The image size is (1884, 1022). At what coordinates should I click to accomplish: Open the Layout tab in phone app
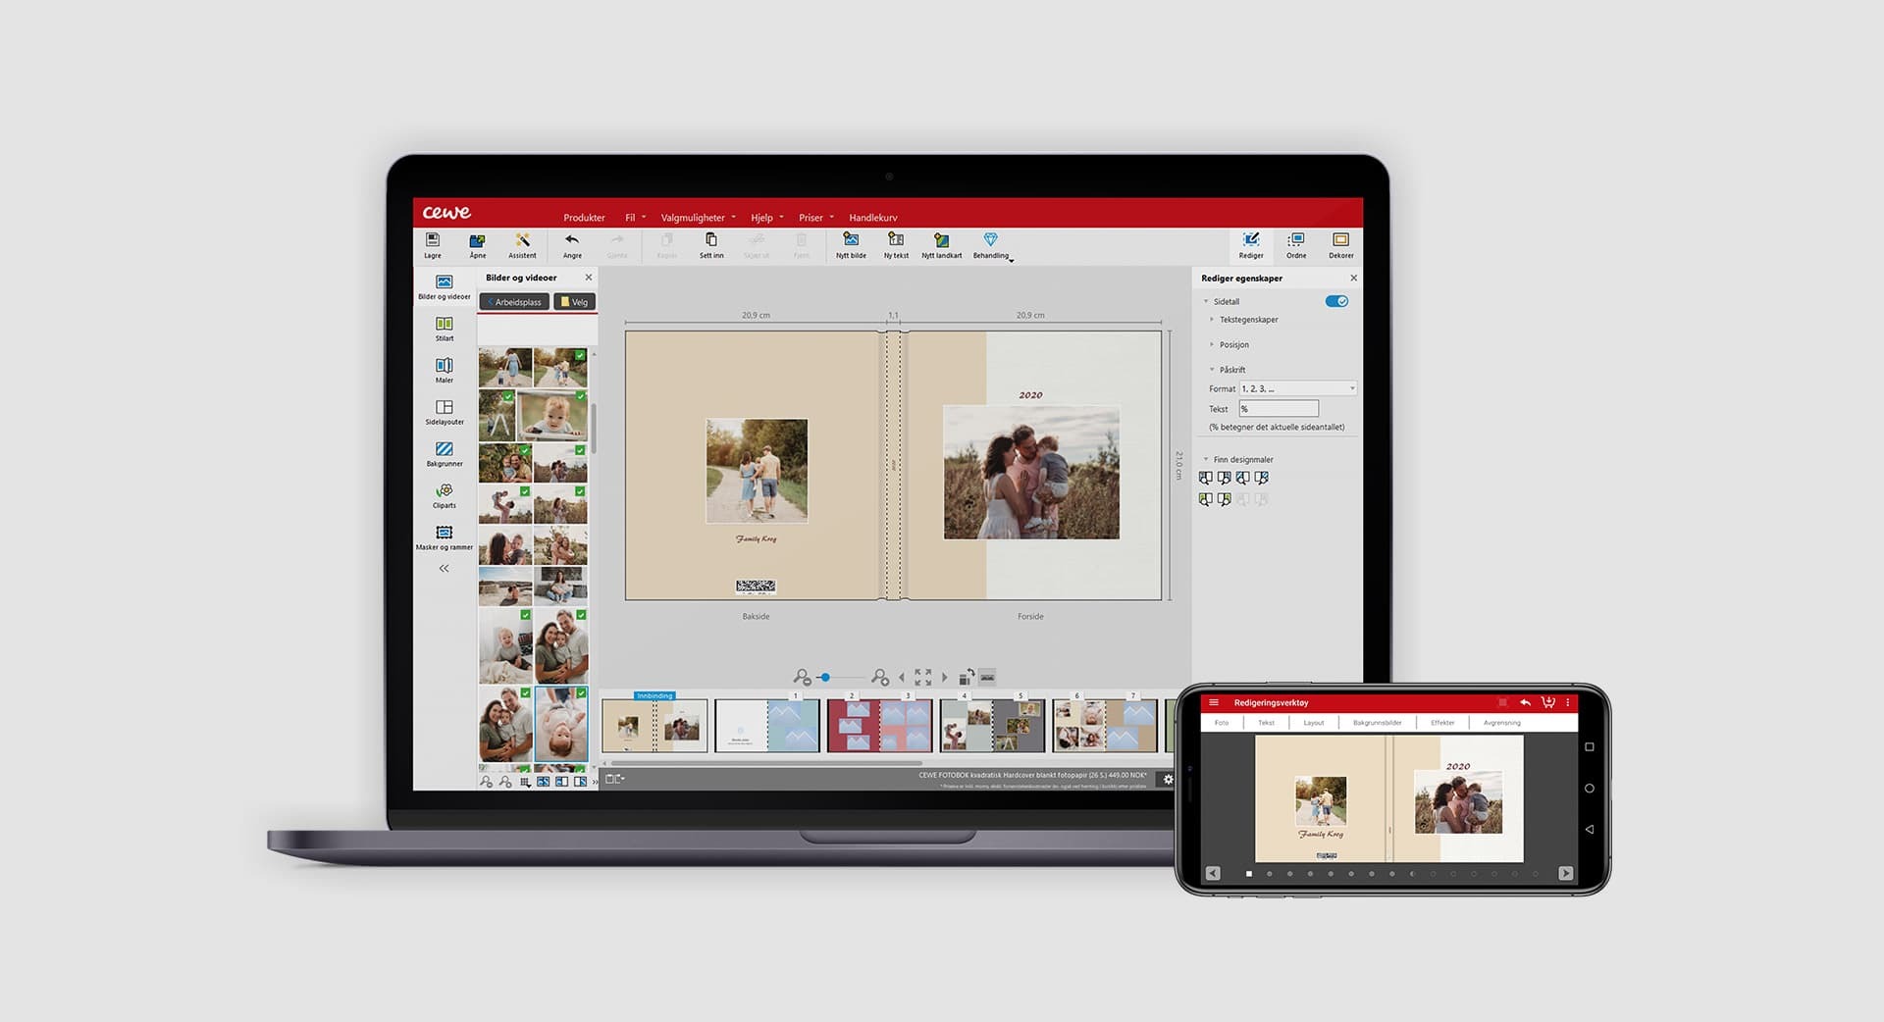click(x=1313, y=723)
